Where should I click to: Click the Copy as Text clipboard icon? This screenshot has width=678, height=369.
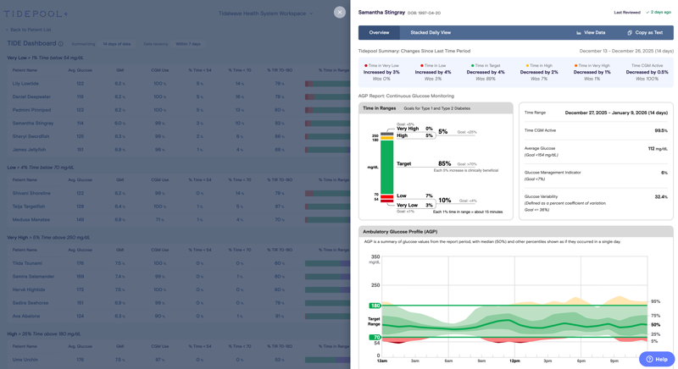tap(630, 33)
